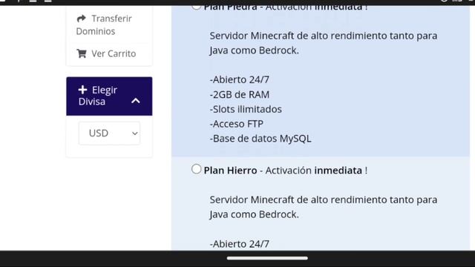
Task: Click the shopping cart icon
Action: pyautogui.click(x=82, y=53)
